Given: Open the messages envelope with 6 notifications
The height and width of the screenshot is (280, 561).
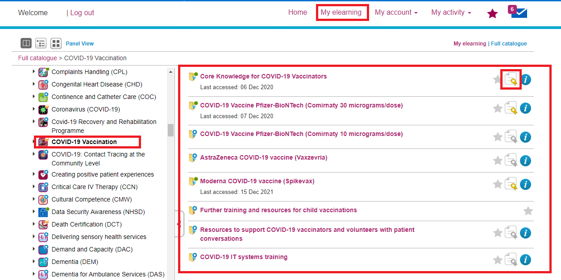Looking at the screenshot, I should point(519,12).
